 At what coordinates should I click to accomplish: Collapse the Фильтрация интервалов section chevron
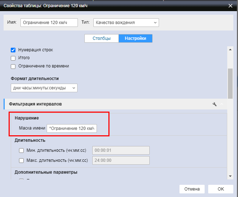pos(222,104)
